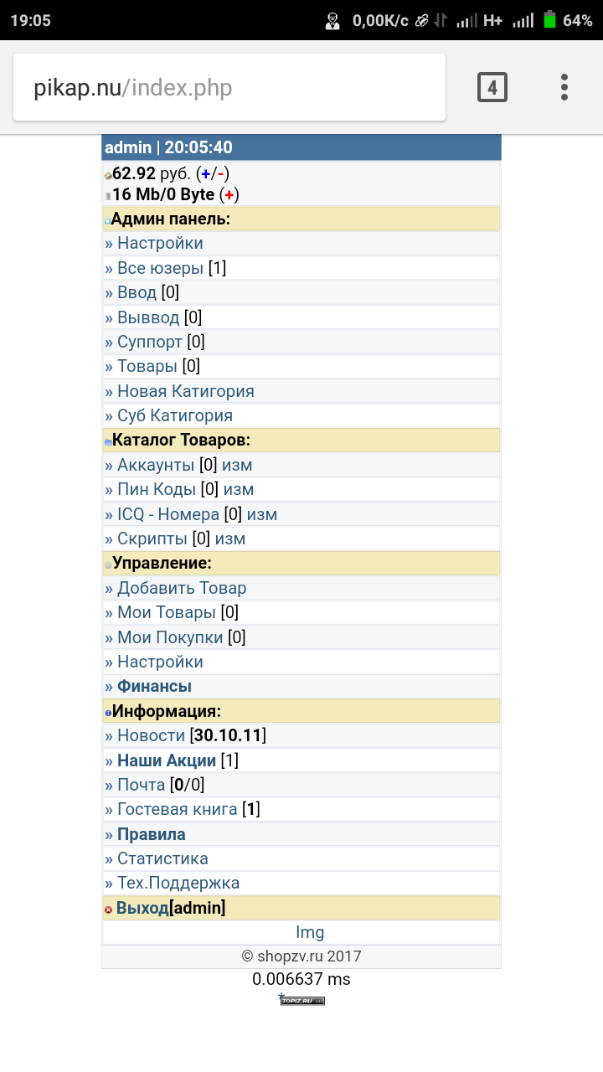This screenshot has height=1072, width=603.
Task: Tap the red plus next to 16 Mb storage
Action: tap(229, 195)
